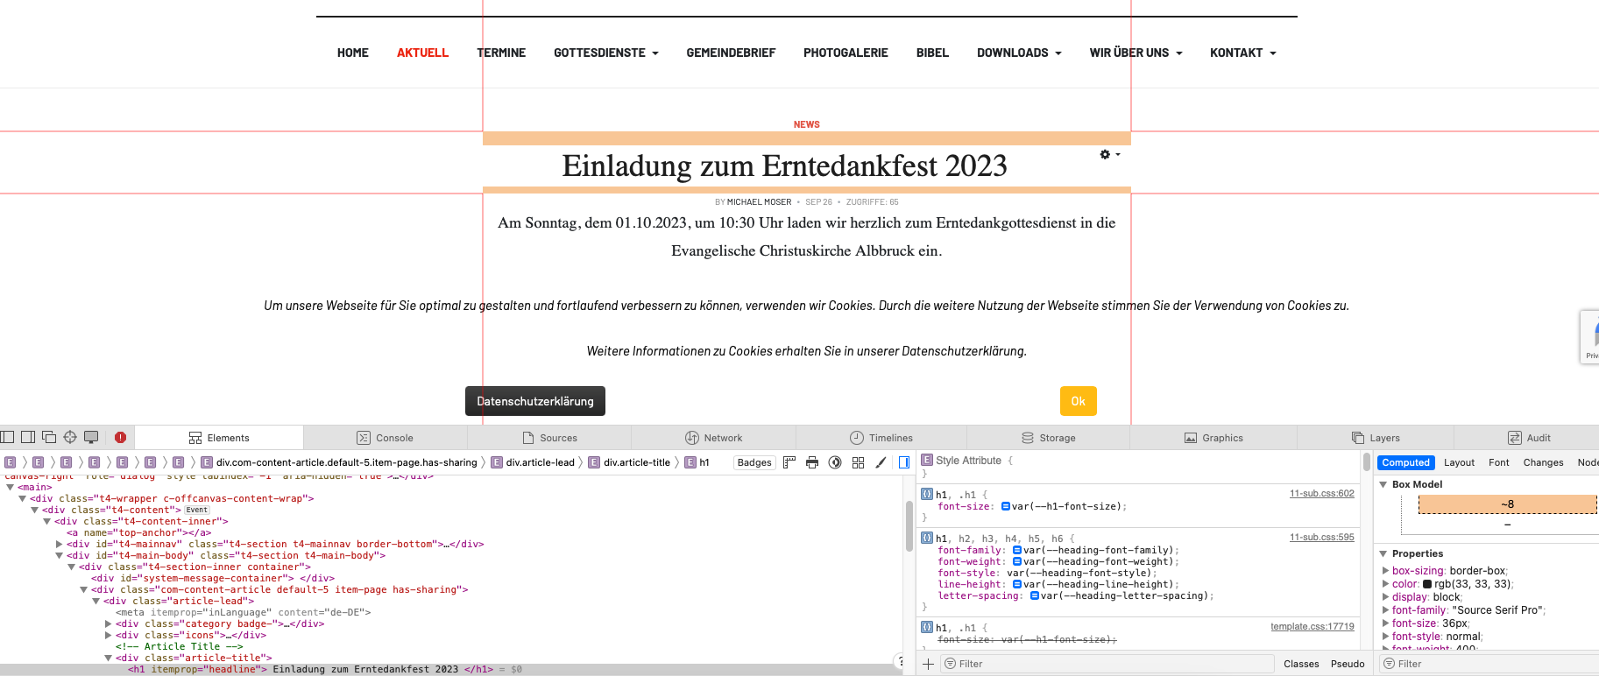Toggle the Classes button in styles panel
Image resolution: width=1599 pixels, height=676 pixels.
[1301, 664]
